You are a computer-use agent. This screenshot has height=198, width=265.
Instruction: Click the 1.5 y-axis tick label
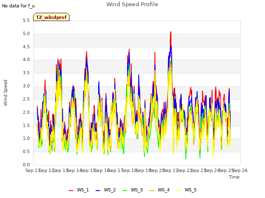pos(26,125)
